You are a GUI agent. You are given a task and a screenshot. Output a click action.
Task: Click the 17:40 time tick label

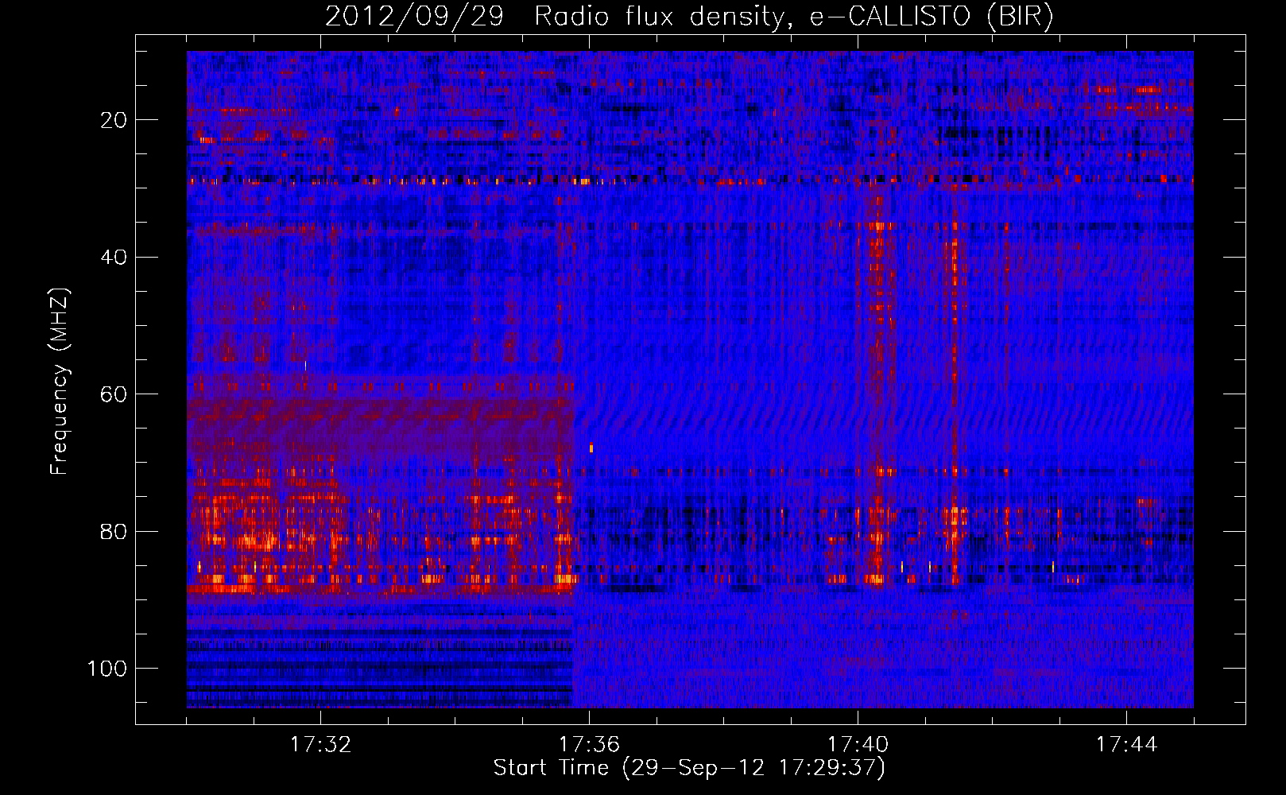[x=858, y=745]
